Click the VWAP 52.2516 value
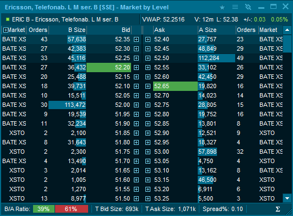This screenshot has width=293, height=216. pyautogui.click(x=164, y=19)
